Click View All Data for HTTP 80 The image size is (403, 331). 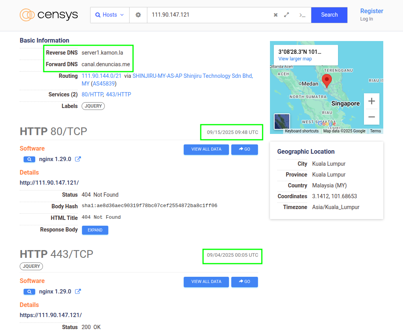pos(206,149)
